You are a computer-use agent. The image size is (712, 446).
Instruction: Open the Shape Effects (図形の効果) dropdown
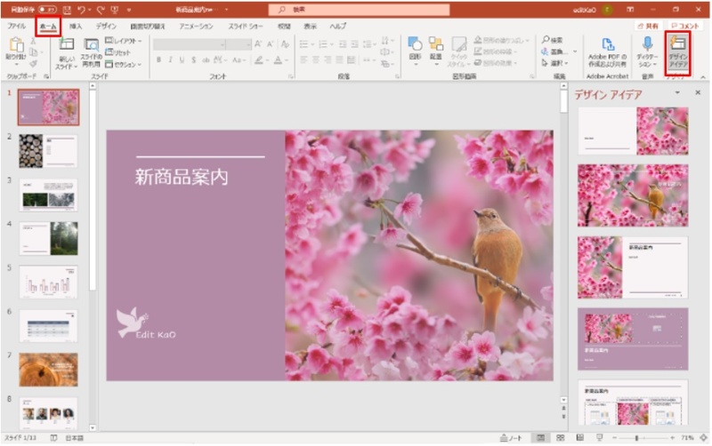[496, 63]
